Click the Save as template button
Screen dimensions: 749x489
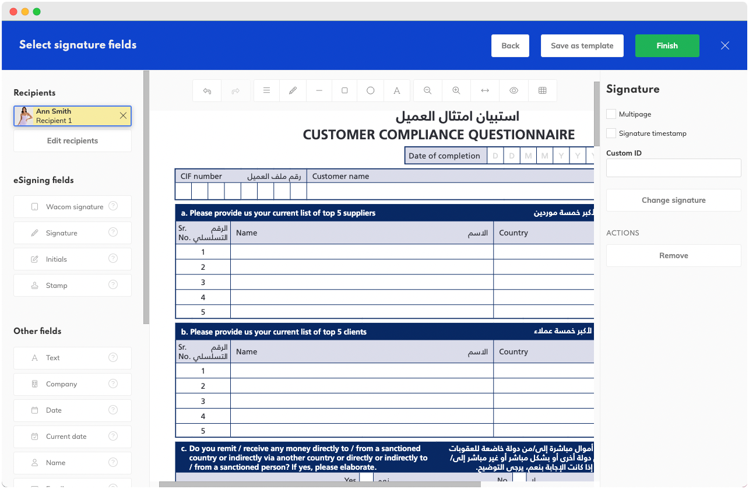[582, 45]
